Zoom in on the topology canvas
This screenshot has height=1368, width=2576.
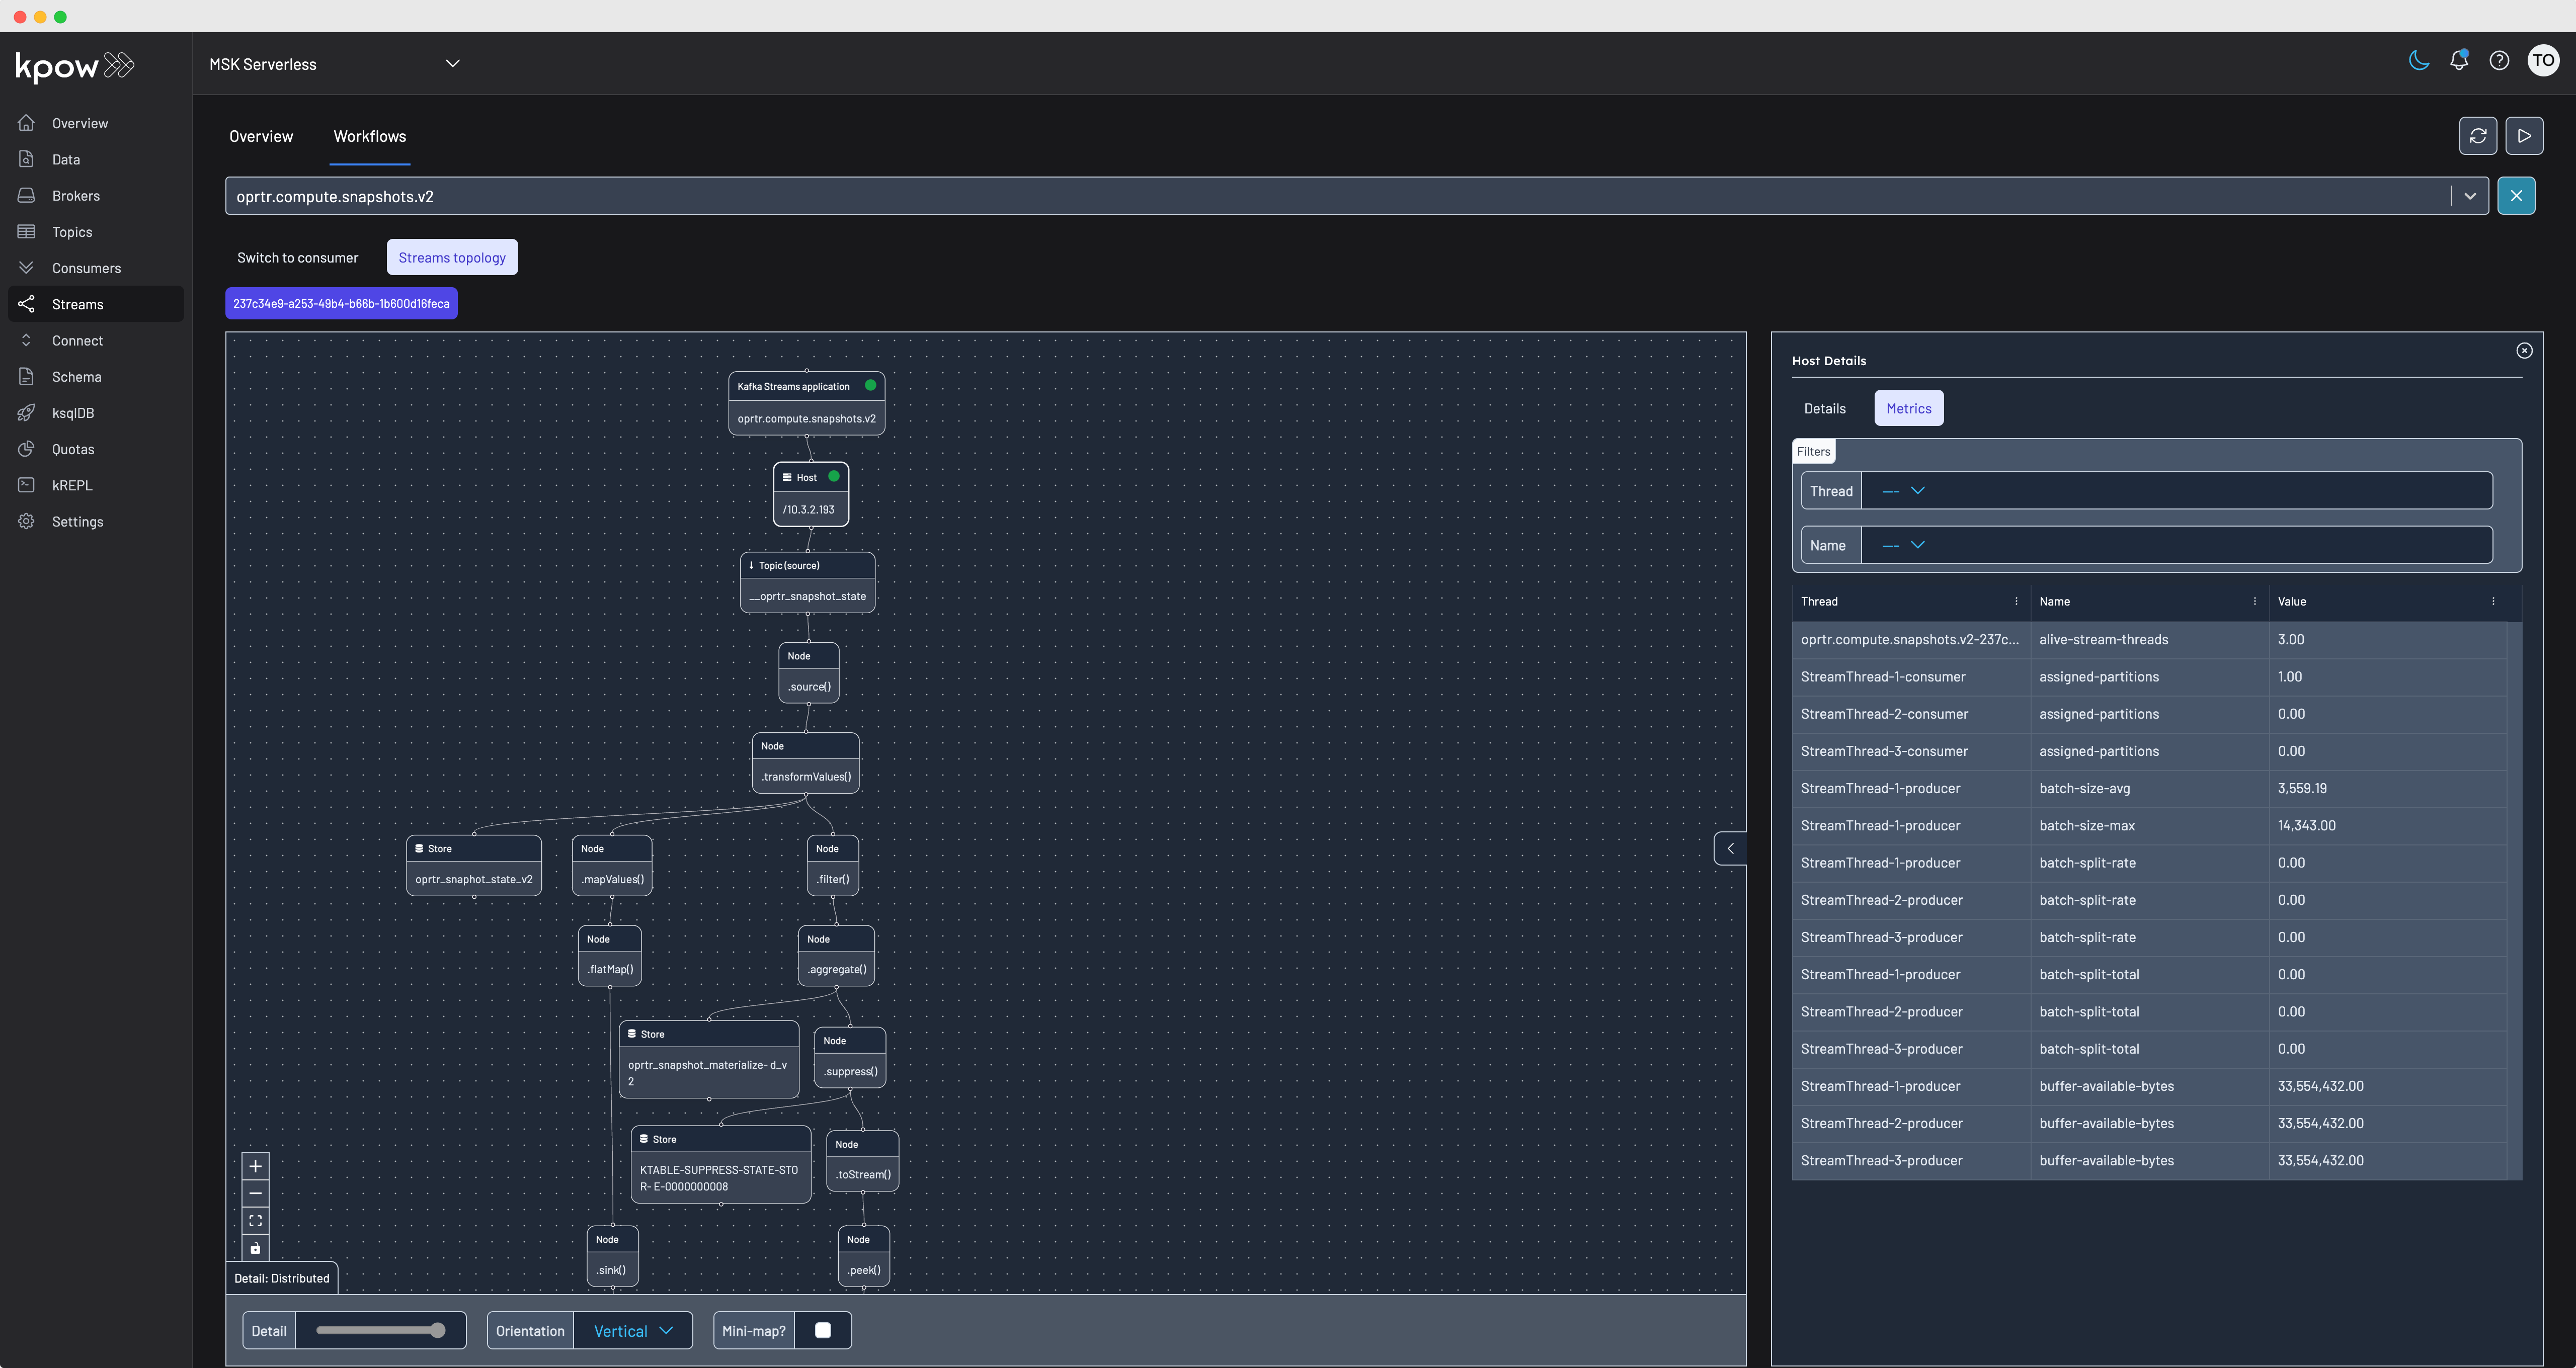tap(255, 1166)
